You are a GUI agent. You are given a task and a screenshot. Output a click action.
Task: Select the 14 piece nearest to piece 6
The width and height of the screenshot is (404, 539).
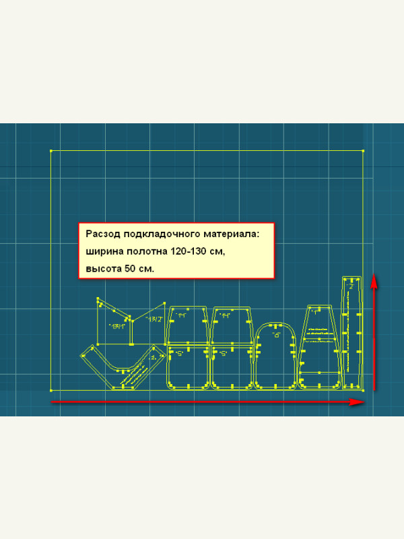point(231,325)
